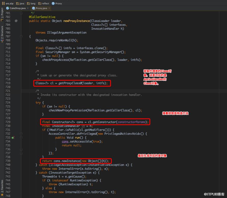Click line number 729 in the gutter
The height and width of the screenshot is (198, 227).
8,122
